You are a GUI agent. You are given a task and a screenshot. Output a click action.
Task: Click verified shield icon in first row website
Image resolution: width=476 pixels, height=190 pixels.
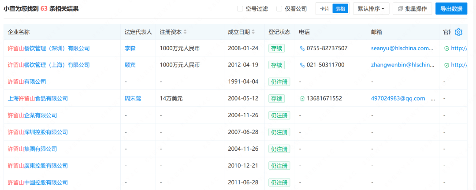(446, 48)
